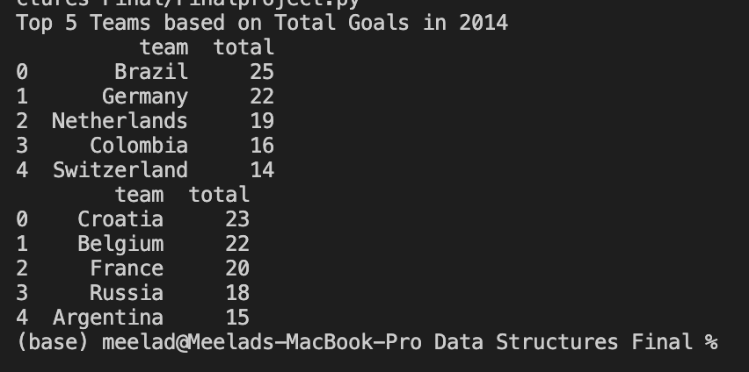Click Switzerland in the output
Screen dimensions: 749x372
[x=120, y=169]
